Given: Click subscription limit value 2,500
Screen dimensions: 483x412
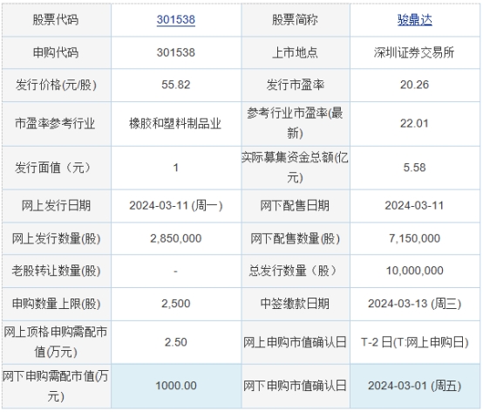Looking at the screenshot, I should pos(176,304).
